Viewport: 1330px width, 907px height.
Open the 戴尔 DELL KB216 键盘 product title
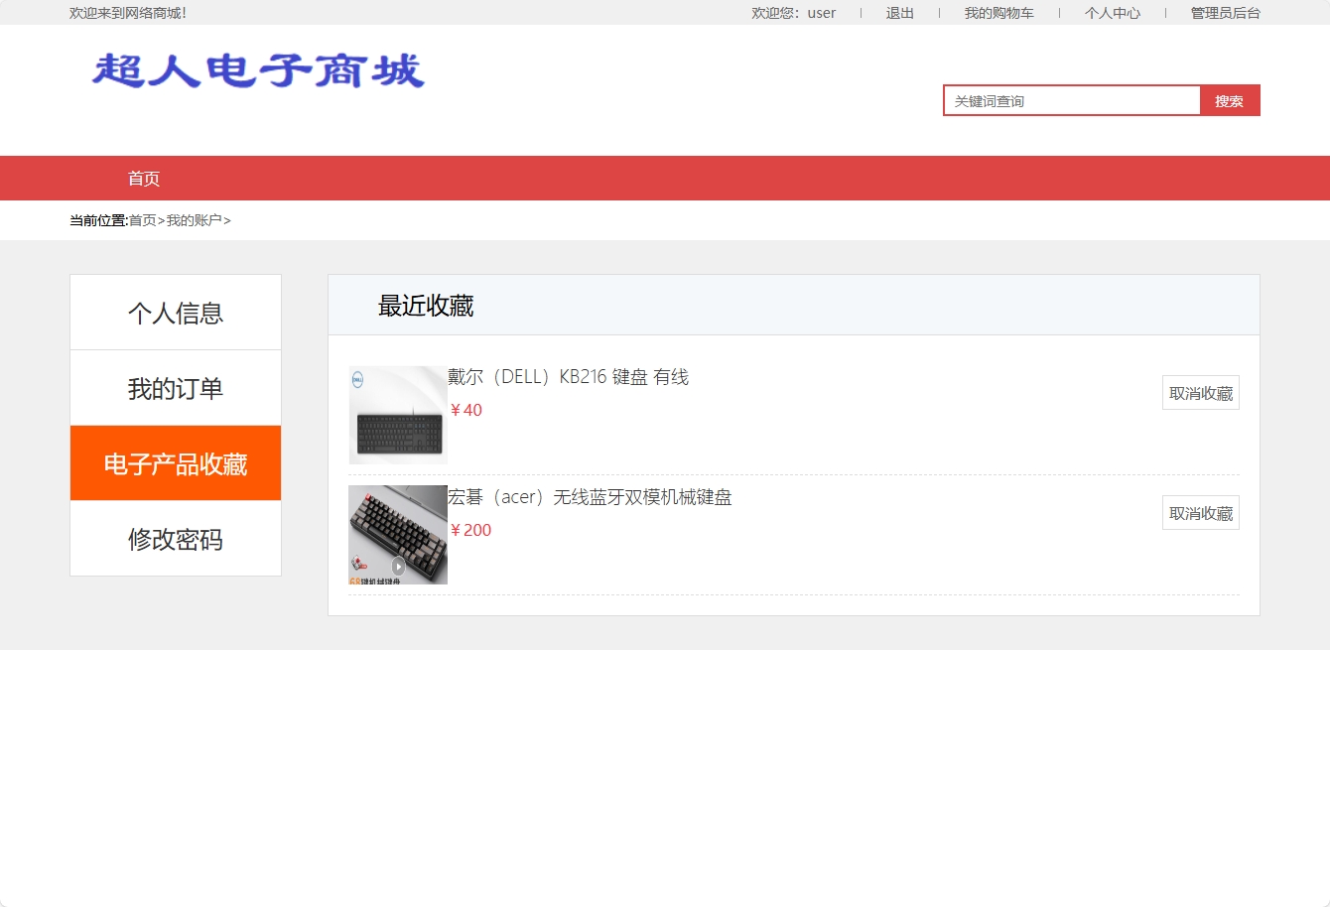(569, 376)
